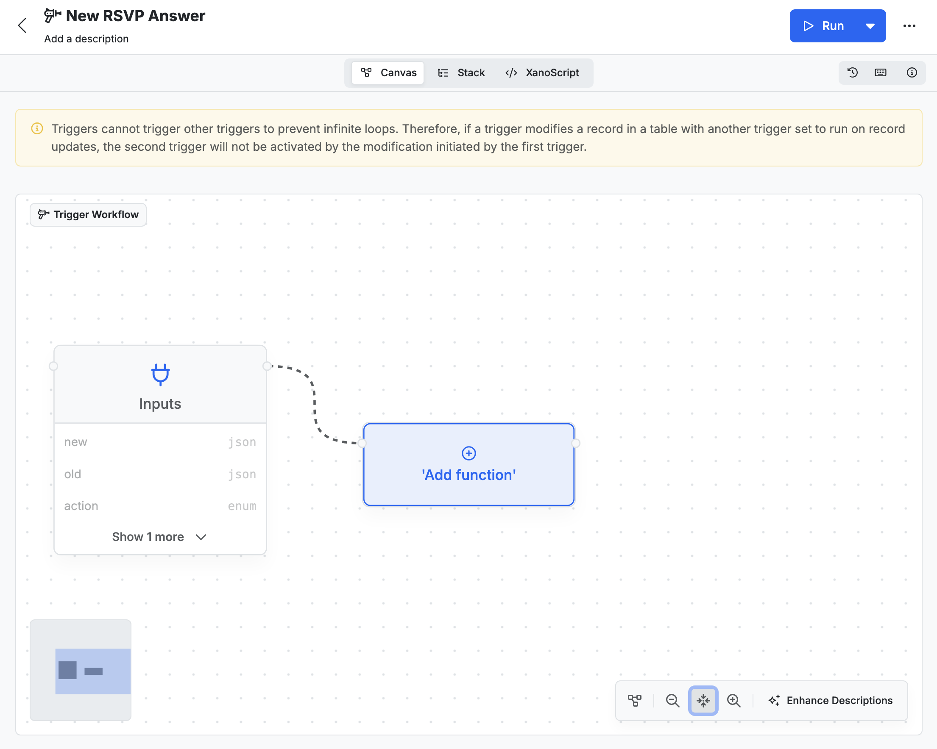
Task: Select the auto-arrange layout tool in canvas toolbar
Action: point(635,700)
